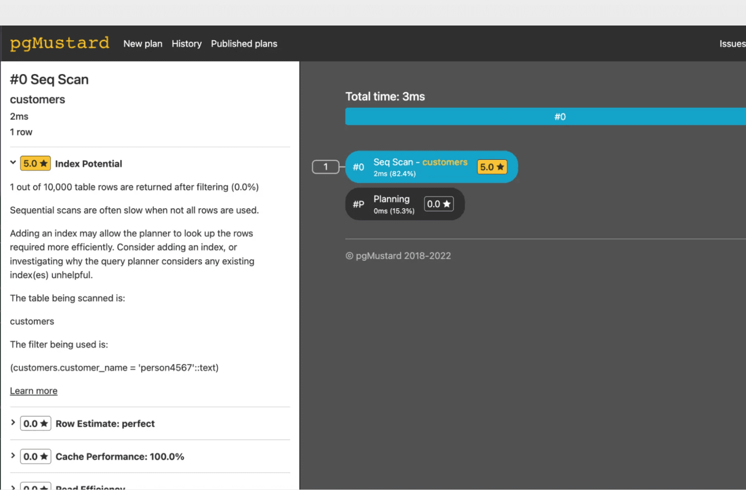Collapse the Index Potential section chevron

[13, 163]
